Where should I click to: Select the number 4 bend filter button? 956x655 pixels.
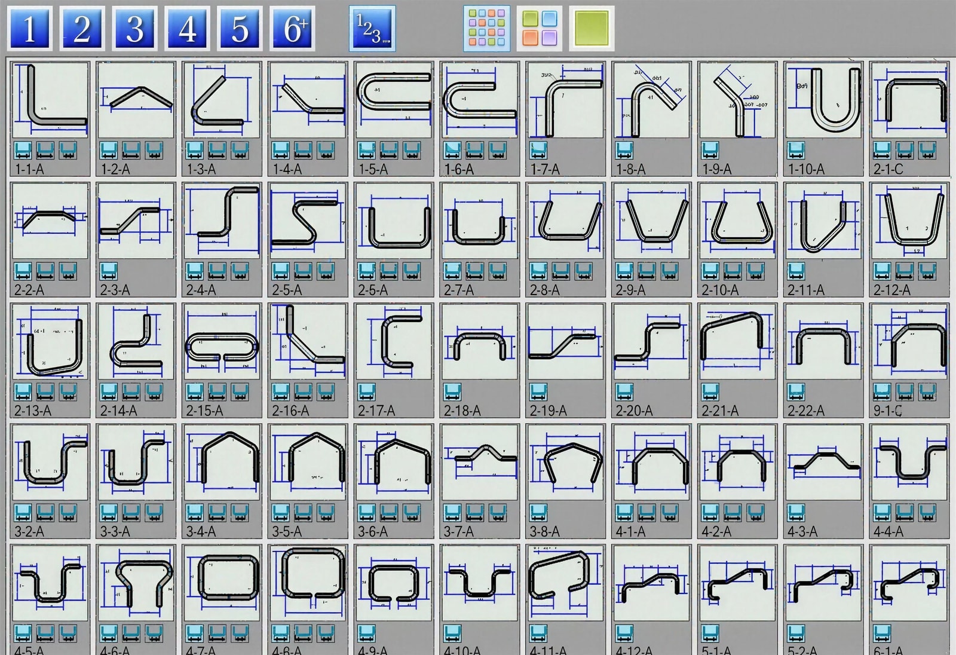(x=187, y=28)
